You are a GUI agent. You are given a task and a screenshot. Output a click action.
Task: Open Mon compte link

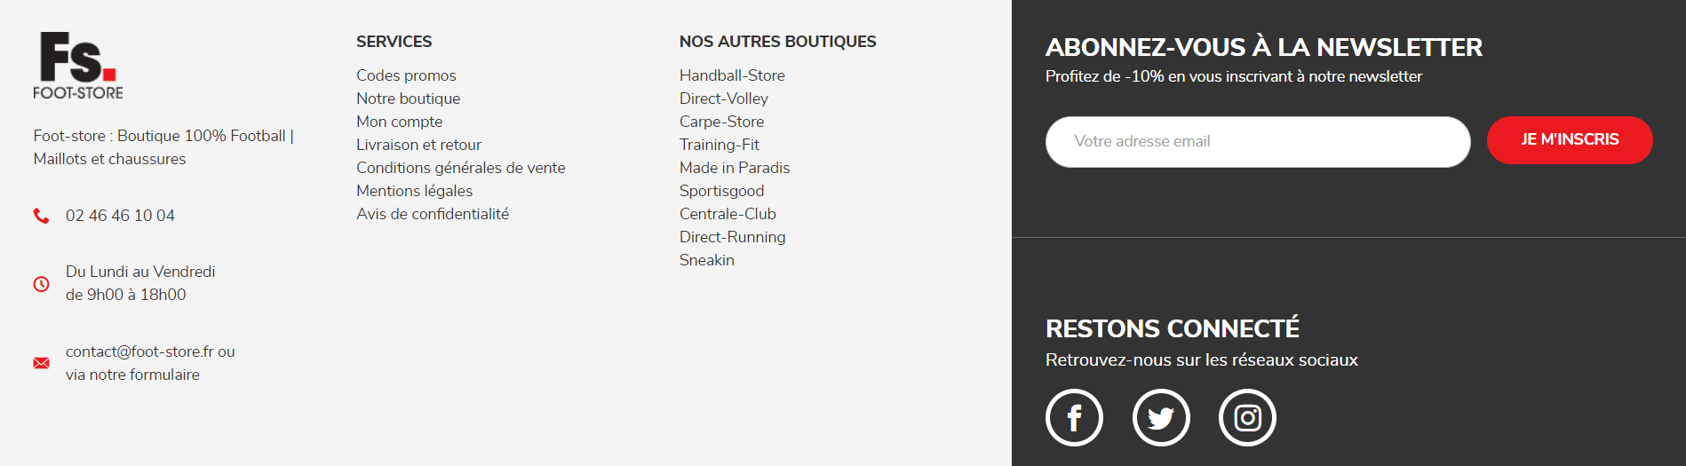pyautogui.click(x=400, y=122)
